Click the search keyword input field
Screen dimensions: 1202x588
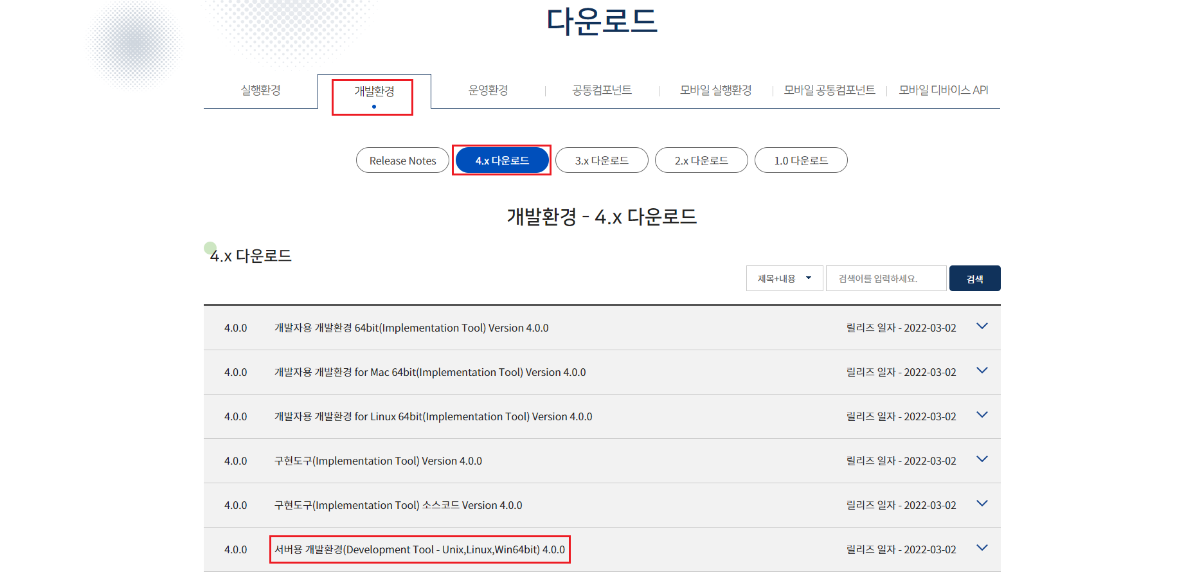coord(886,278)
